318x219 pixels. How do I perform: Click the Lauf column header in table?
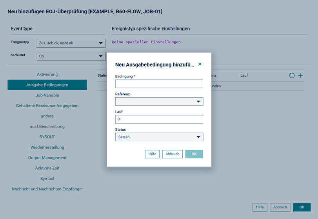pos(244,75)
